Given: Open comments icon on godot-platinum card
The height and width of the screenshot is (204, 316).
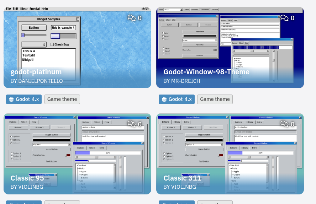Looking at the screenshot, I should [132, 18].
